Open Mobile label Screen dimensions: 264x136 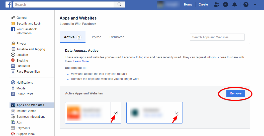pos(21,88)
